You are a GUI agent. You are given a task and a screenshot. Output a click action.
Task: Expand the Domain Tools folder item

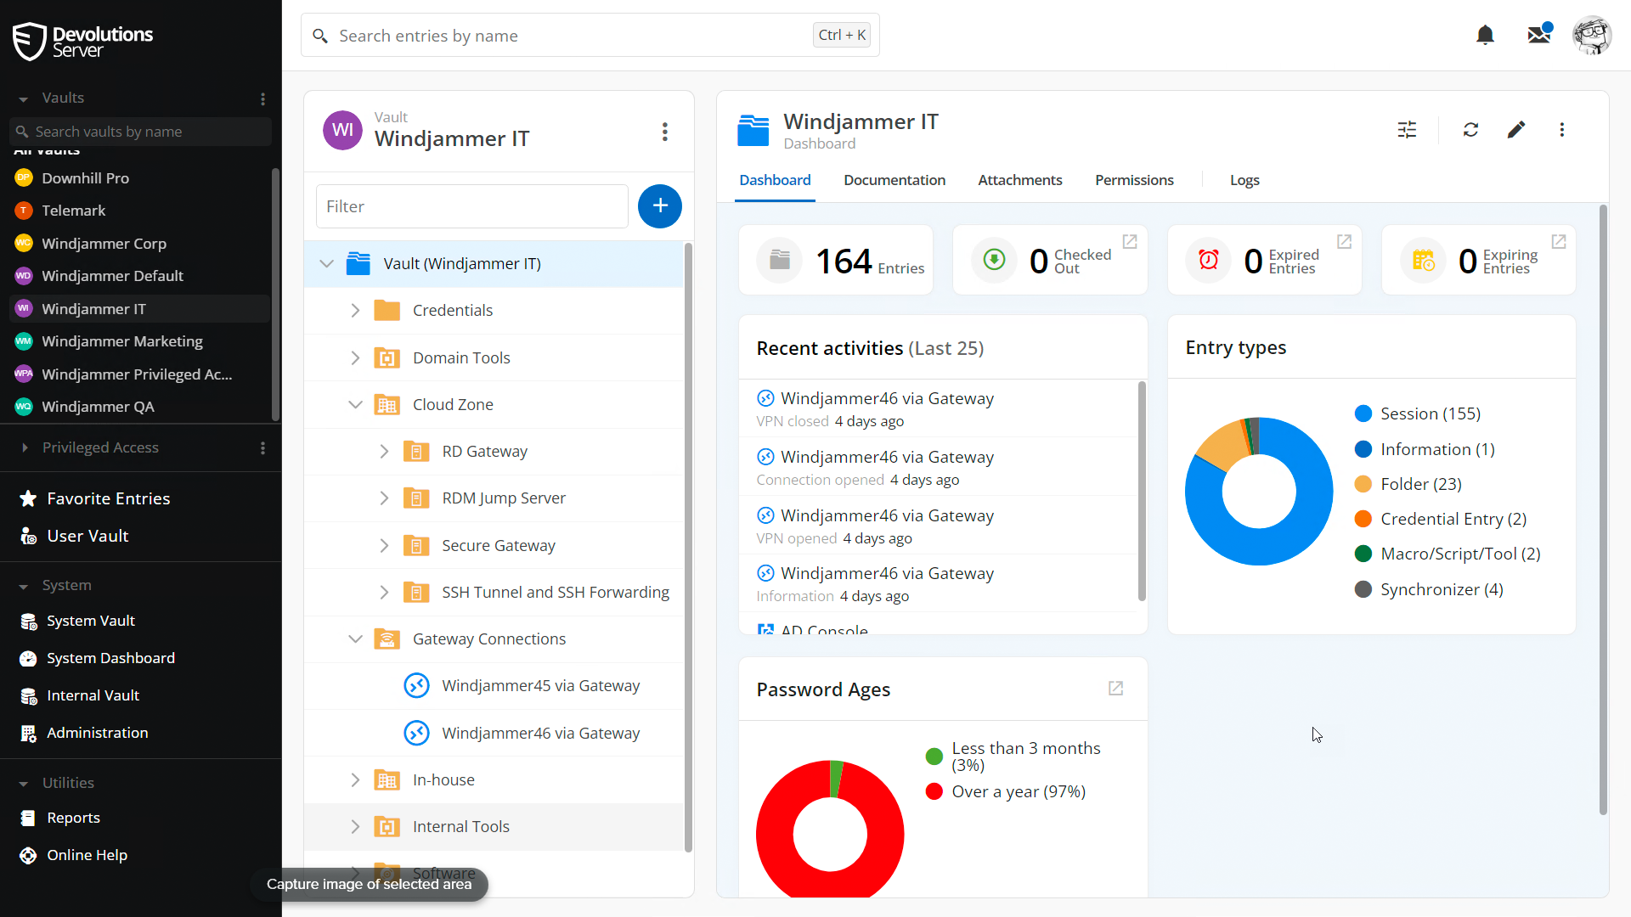(x=355, y=357)
